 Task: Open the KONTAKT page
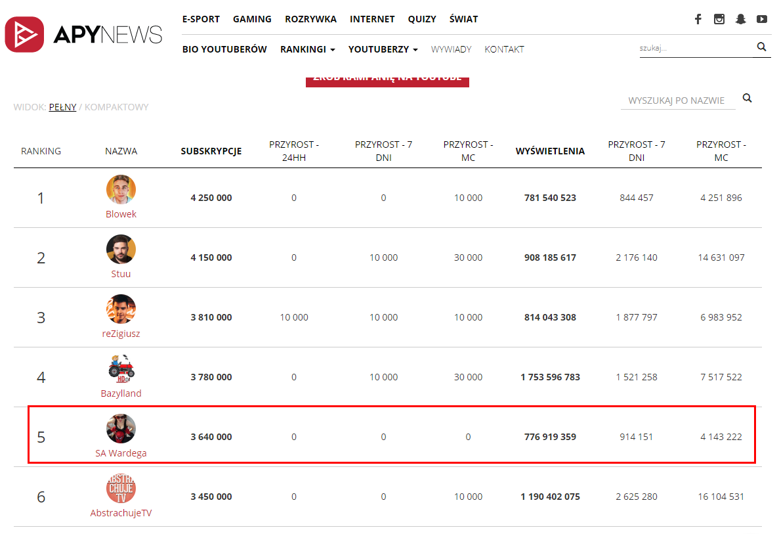point(504,49)
